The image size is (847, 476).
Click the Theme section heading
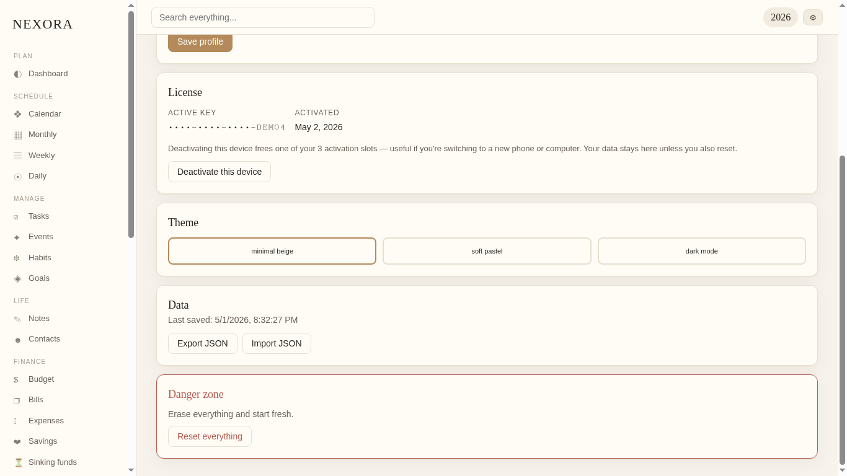184,223
